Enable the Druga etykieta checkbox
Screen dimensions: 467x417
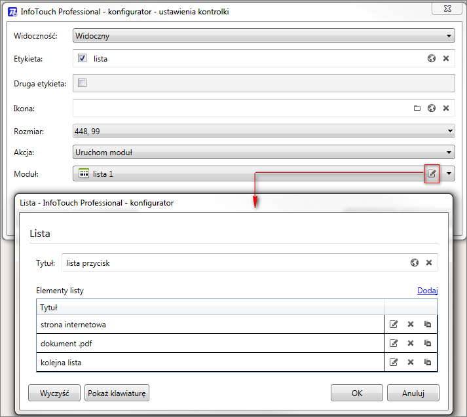point(83,82)
